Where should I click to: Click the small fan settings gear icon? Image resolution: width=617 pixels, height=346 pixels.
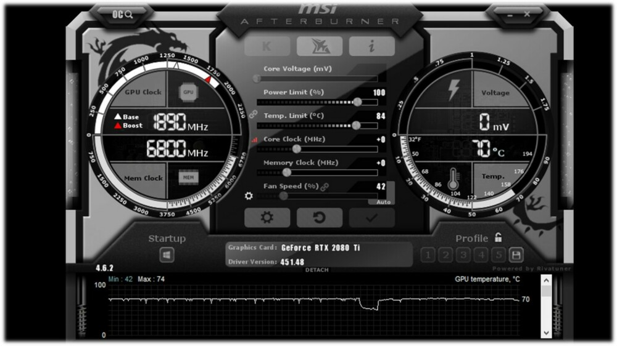pyautogui.click(x=249, y=195)
